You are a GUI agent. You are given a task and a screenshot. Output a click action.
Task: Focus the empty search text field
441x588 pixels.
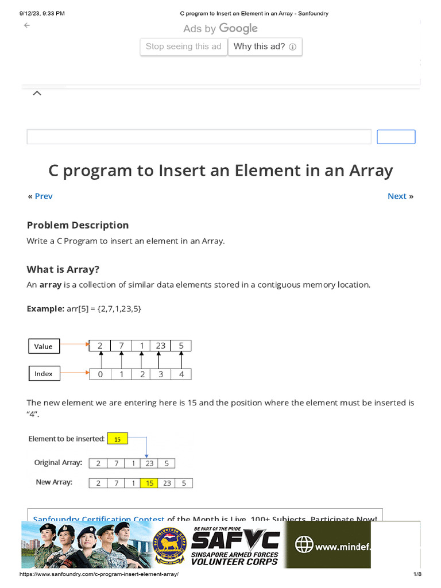coord(199,137)
